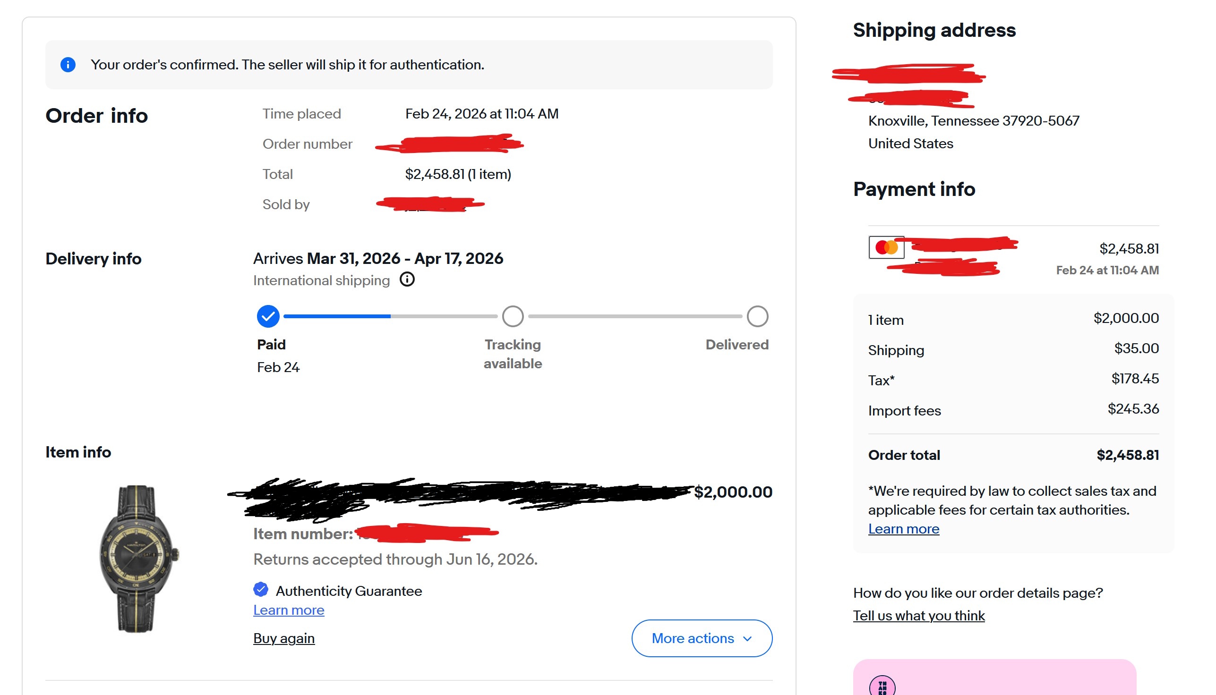Click the Mastercard payment card icon
Image resolution: width=1216 pixels, height=695 pixels.
click(x=886, y=247)
